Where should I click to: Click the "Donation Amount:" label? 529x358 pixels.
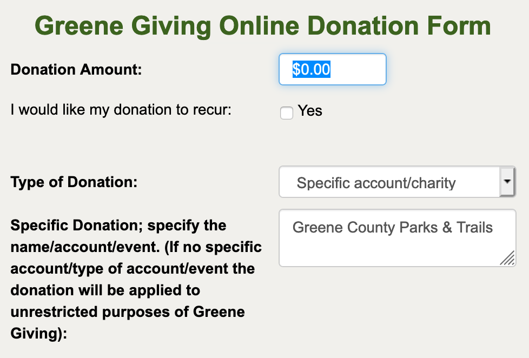click(76, 70)
